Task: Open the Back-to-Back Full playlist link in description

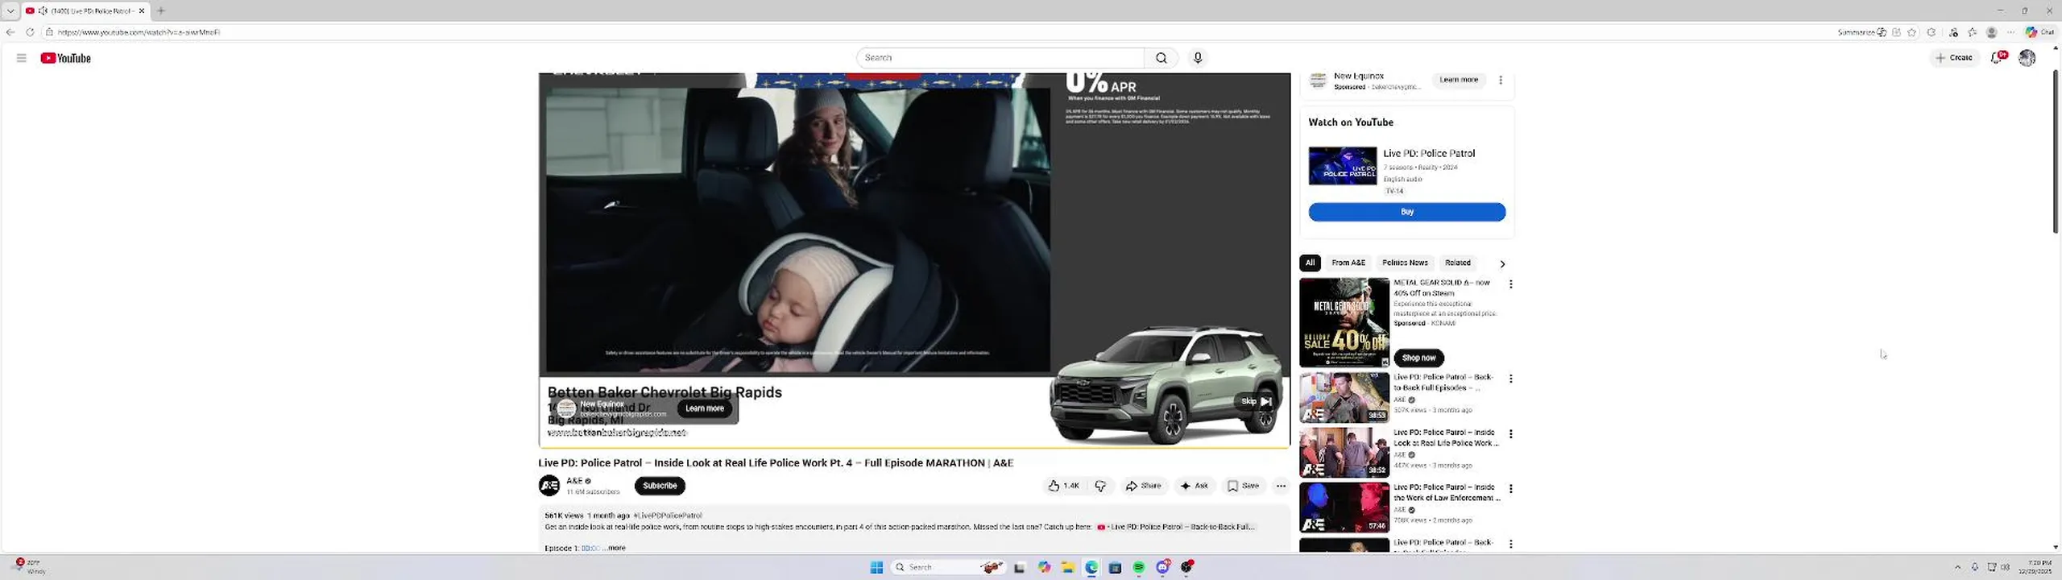Action: (1176, 527)
